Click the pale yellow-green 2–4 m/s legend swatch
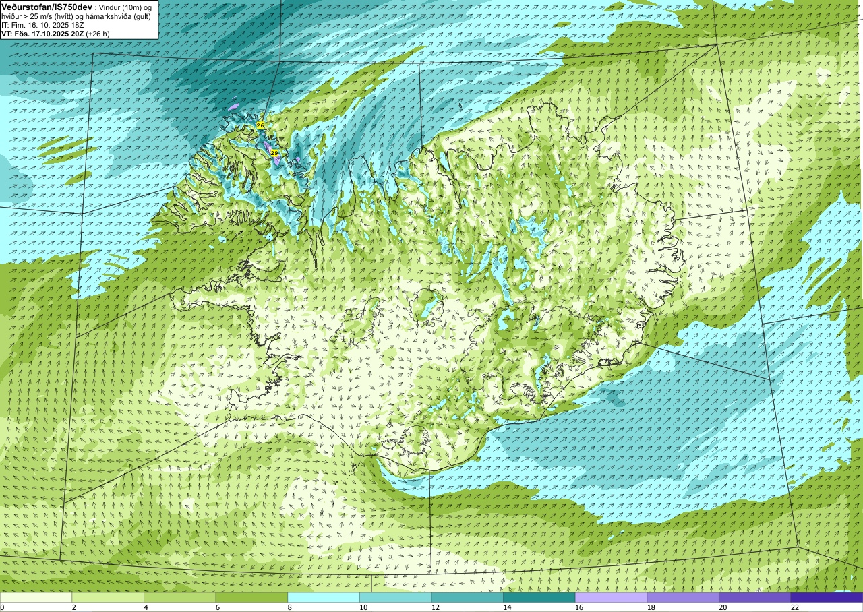Screen dimensions: 863x612 pyautogui.click(x=108, y=597)
